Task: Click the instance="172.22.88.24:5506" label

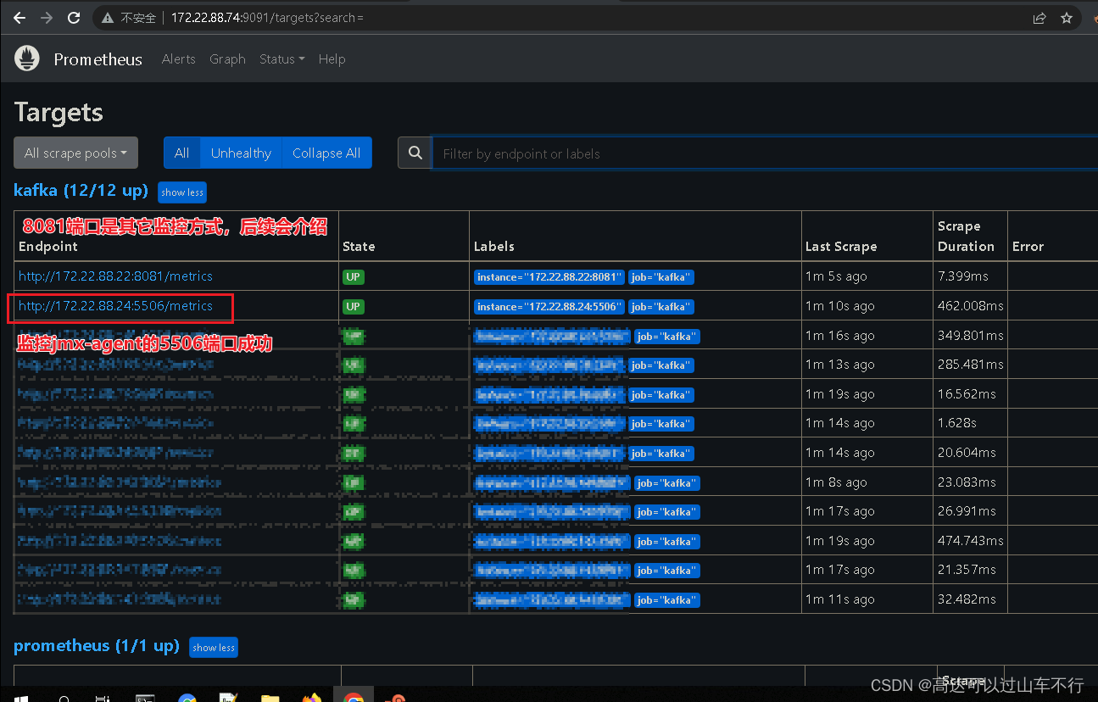Action: point(549,307)
